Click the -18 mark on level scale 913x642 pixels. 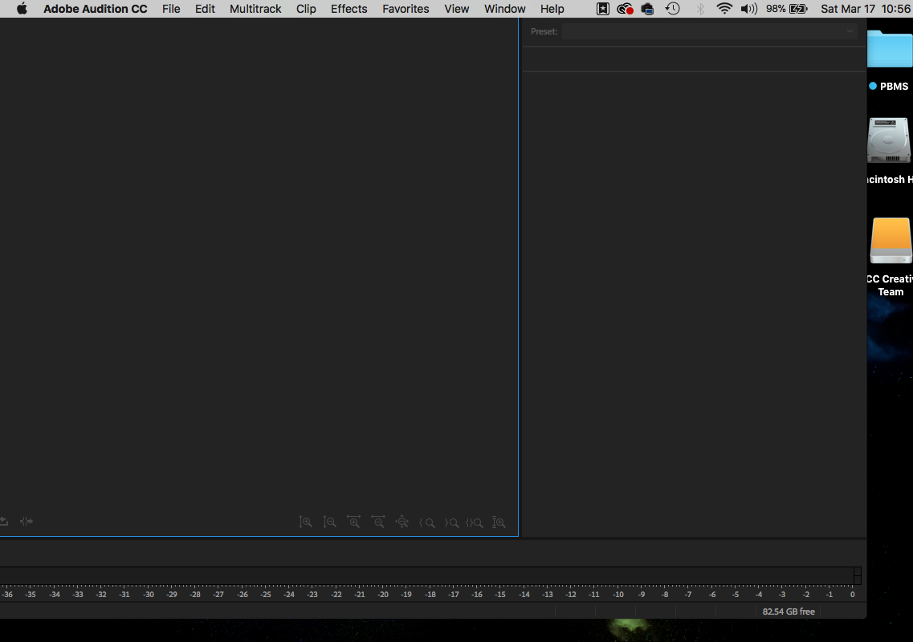(x=430, y=595)
